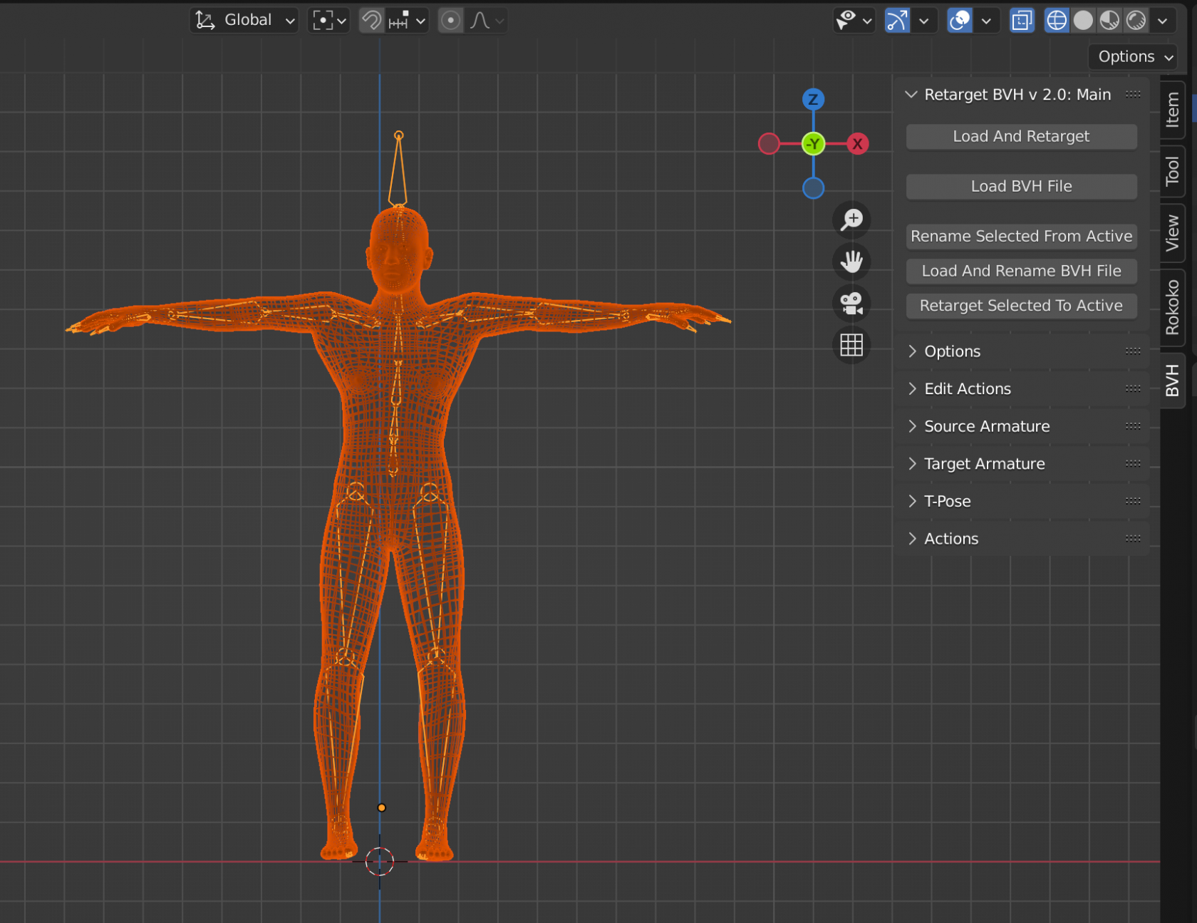Toggle snapping magnet icon
This screenshot has width=1197, height=923.
(x=371, y=21)
